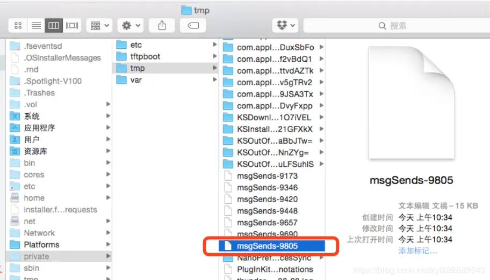
Task: Select the tmp folder in second column
Action: (165, 68)
